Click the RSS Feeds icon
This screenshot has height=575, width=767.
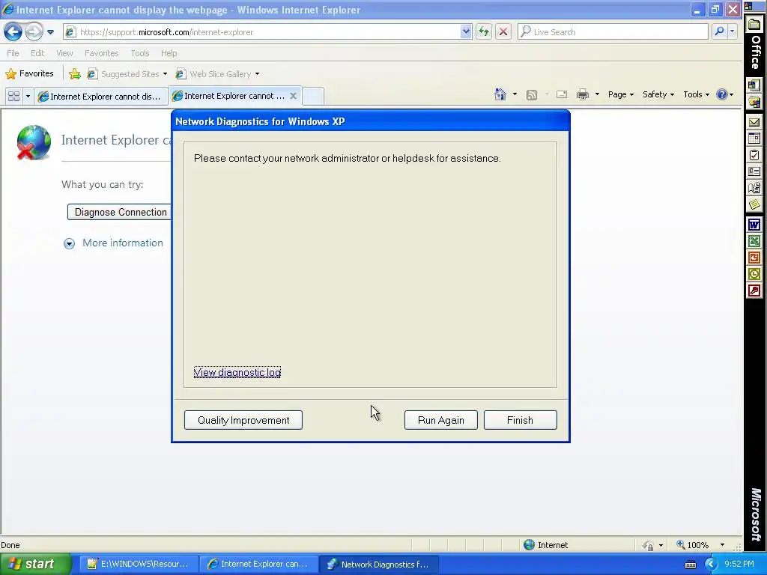[x=532, y=95]
